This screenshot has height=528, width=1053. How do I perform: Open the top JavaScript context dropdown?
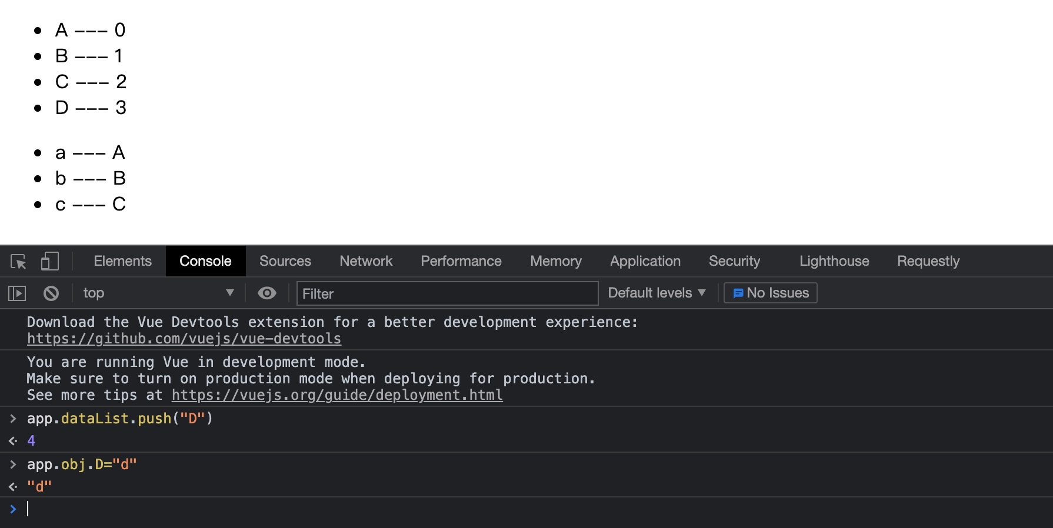158,293
